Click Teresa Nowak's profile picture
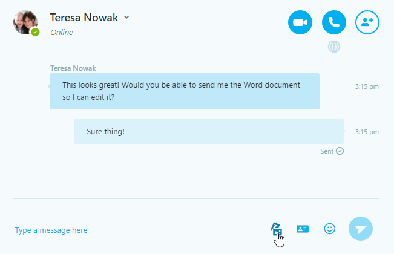Screen dimensions: 394x254 pyautogui.click(x=25, y=22)
